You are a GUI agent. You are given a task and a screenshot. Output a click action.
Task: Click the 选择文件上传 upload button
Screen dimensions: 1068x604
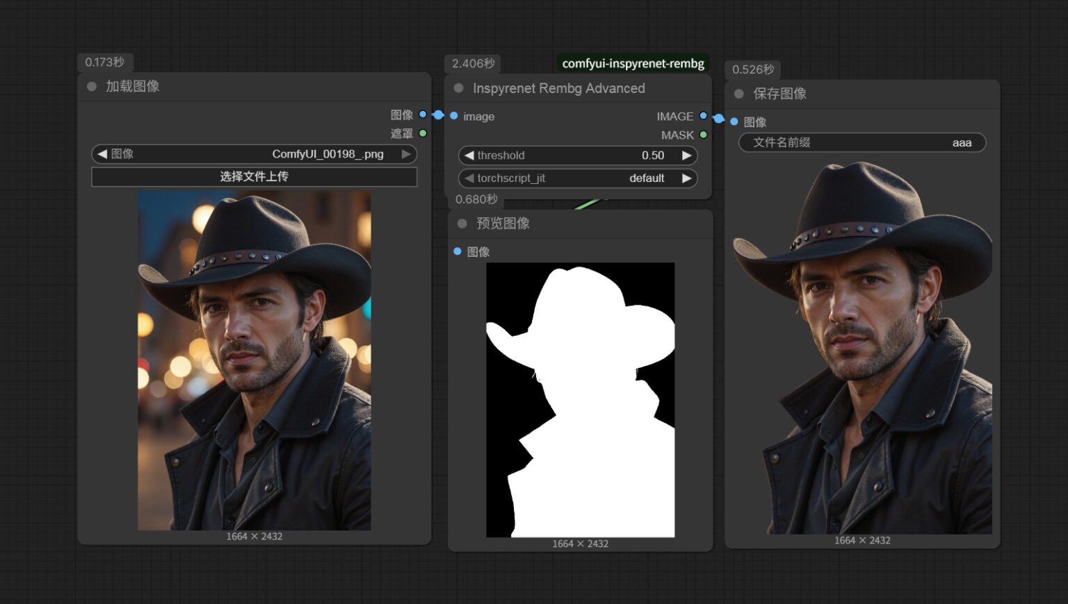click(x=254, y=176)
